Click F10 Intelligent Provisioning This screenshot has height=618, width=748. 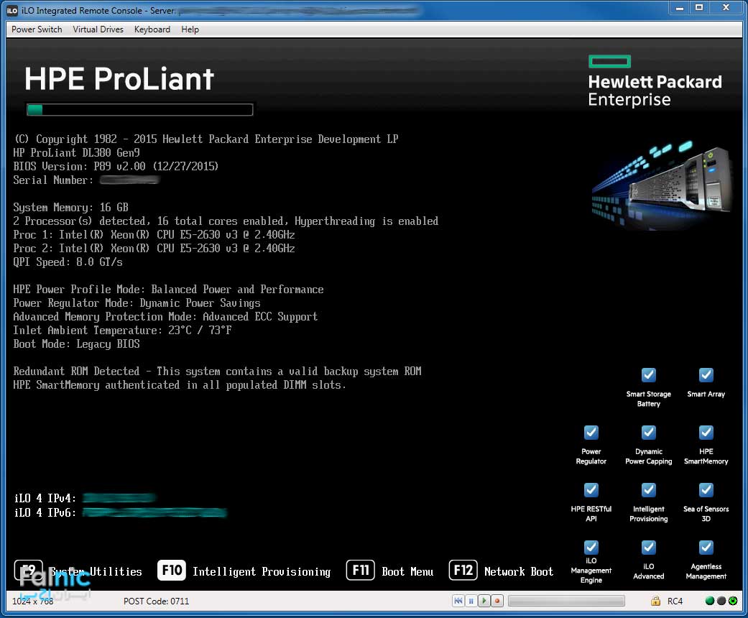pos(244,571)
